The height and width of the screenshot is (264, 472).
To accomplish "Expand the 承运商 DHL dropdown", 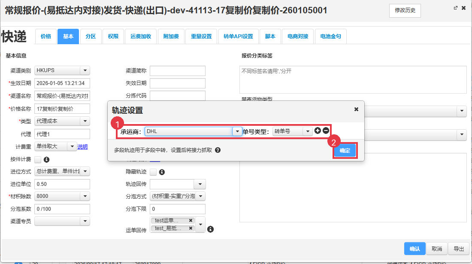I will 237,131.
